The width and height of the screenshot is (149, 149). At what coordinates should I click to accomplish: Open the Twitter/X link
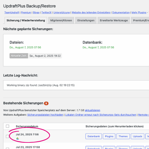(46, 13)
